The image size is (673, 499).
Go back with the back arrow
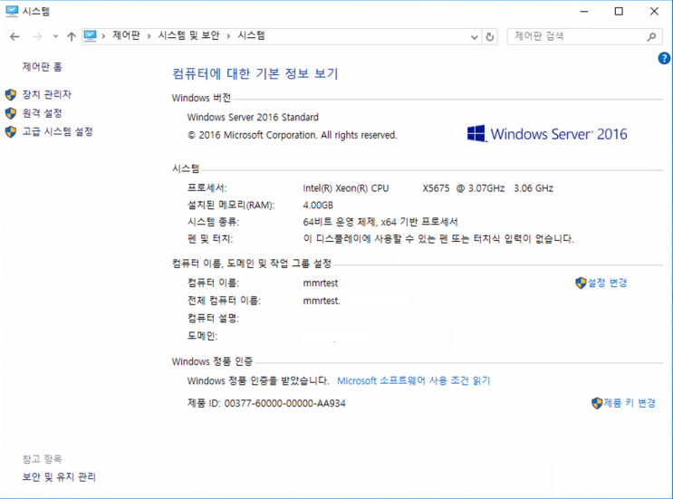coord(14,37)
